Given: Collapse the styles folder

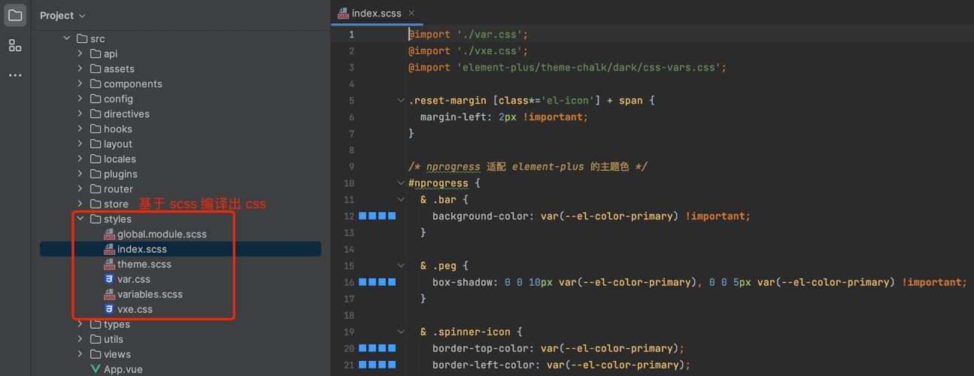Looking at the screenshot, I should point(80,219).
